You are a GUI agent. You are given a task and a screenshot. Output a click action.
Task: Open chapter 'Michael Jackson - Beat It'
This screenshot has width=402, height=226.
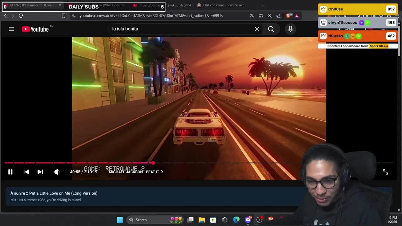136,172
